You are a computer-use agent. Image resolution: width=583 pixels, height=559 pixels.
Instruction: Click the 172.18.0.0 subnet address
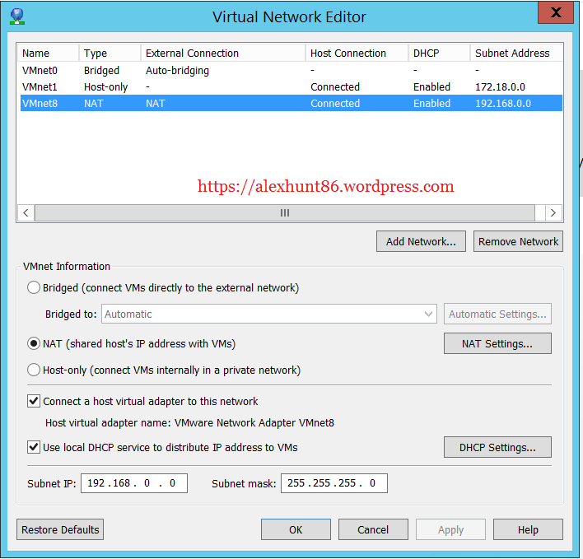pos(500,87)
